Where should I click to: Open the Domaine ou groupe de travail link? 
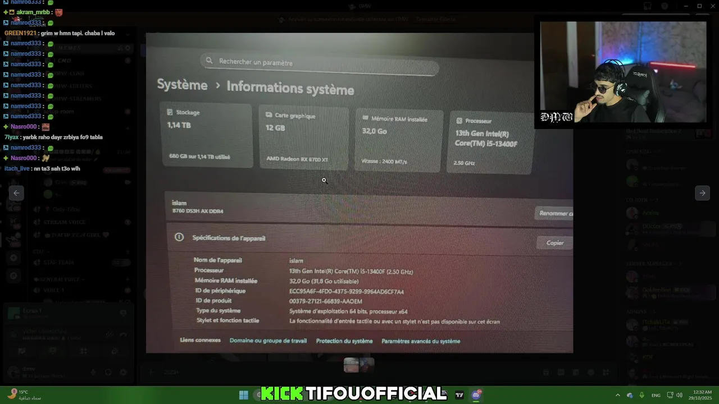(268, 341)
